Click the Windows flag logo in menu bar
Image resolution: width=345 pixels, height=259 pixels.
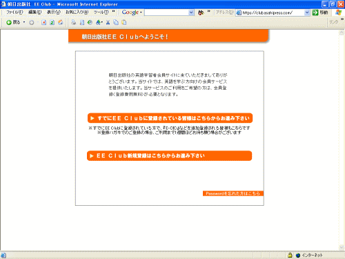point(338,12)
